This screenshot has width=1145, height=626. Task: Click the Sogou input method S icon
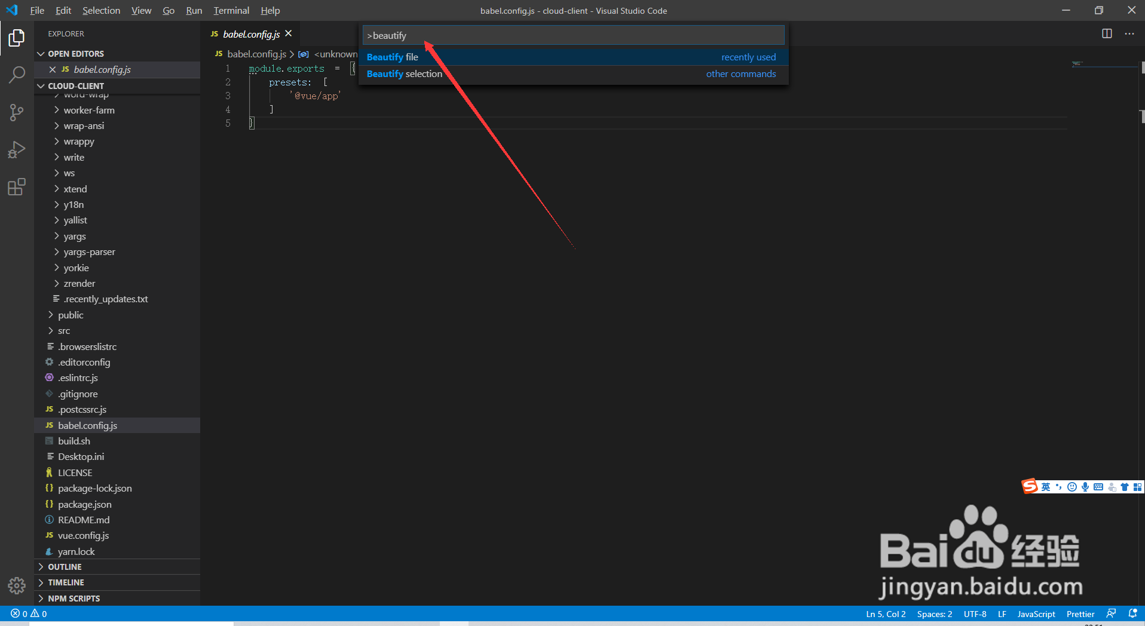click(1030, 486)
